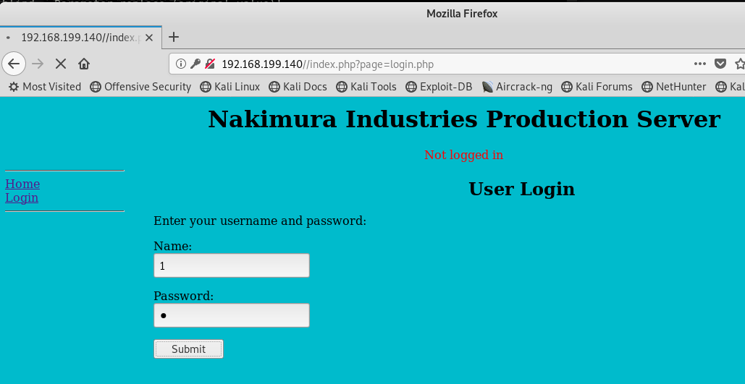Click the saved password key icon
Screen dimensions: 745x384
click(x=195, y=64)
